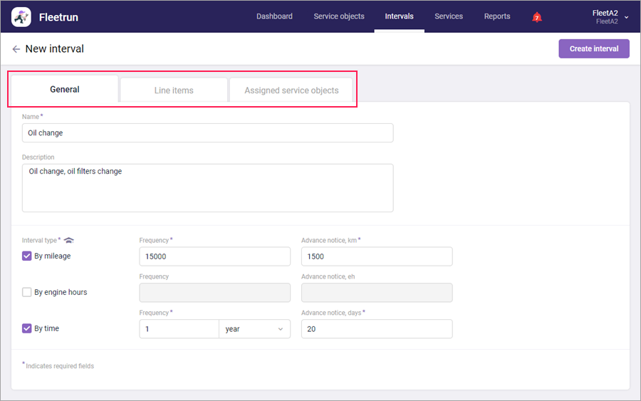Select the General tab
The width and height of the screenshot is (641, 401).
click(65, 90)
